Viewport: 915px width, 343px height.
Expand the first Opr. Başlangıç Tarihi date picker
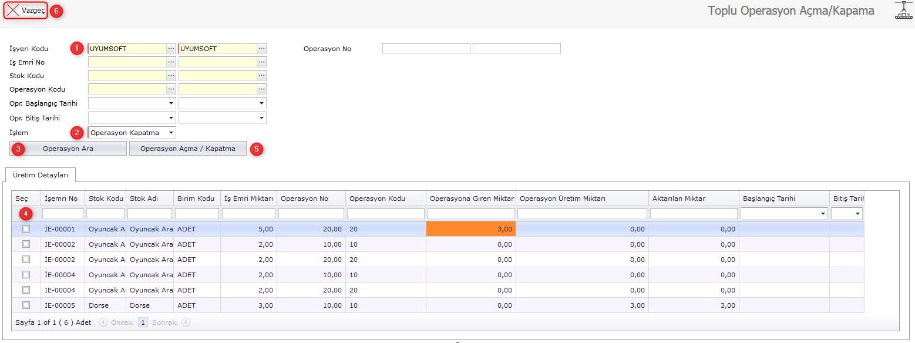[171, 103]
